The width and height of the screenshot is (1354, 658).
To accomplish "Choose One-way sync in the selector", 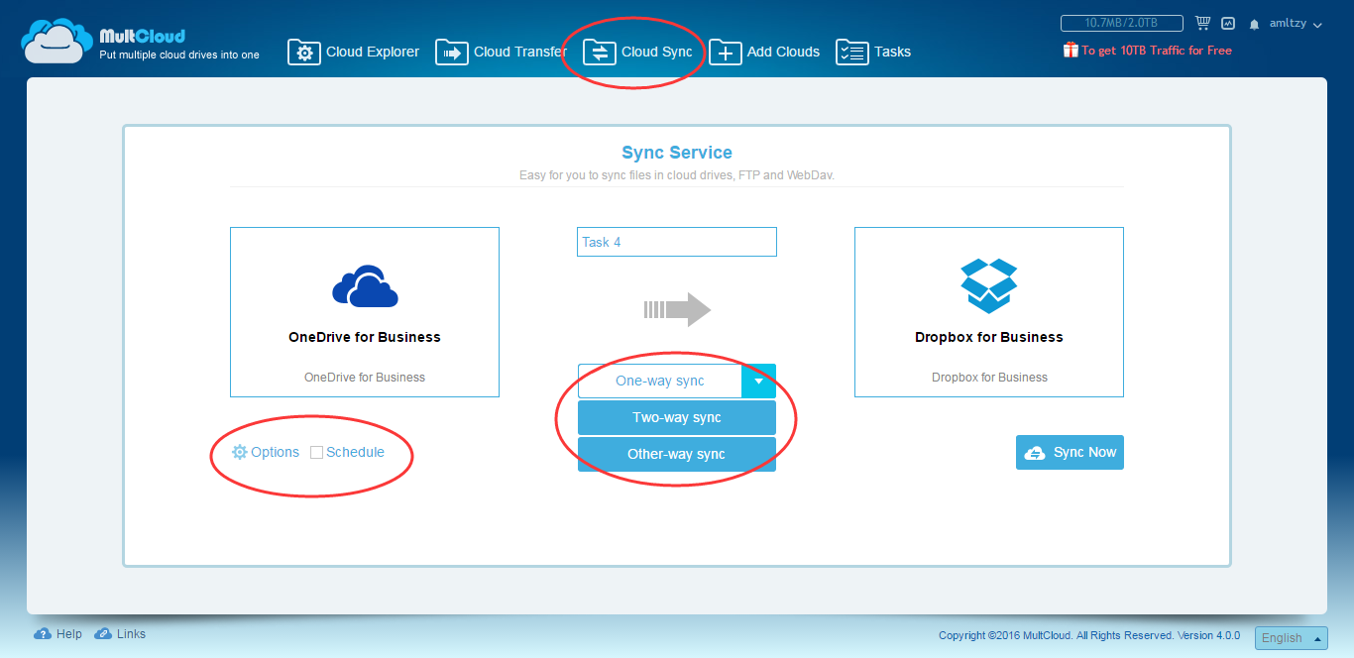I will point(660,381).
